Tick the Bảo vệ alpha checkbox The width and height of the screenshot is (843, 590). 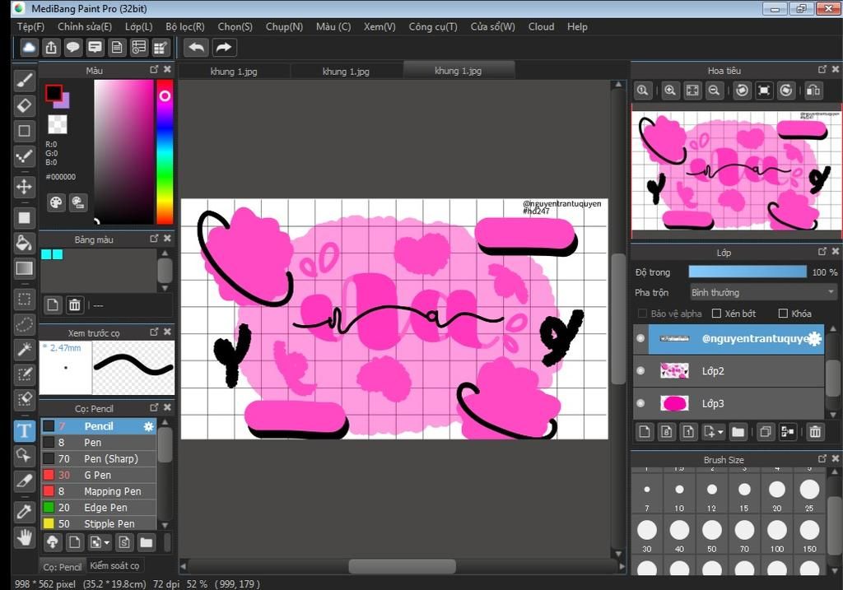click(642, 314)
